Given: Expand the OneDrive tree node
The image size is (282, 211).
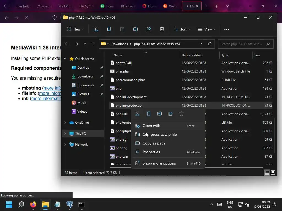Looking at the screenshot, I should [x=65, y=123].
